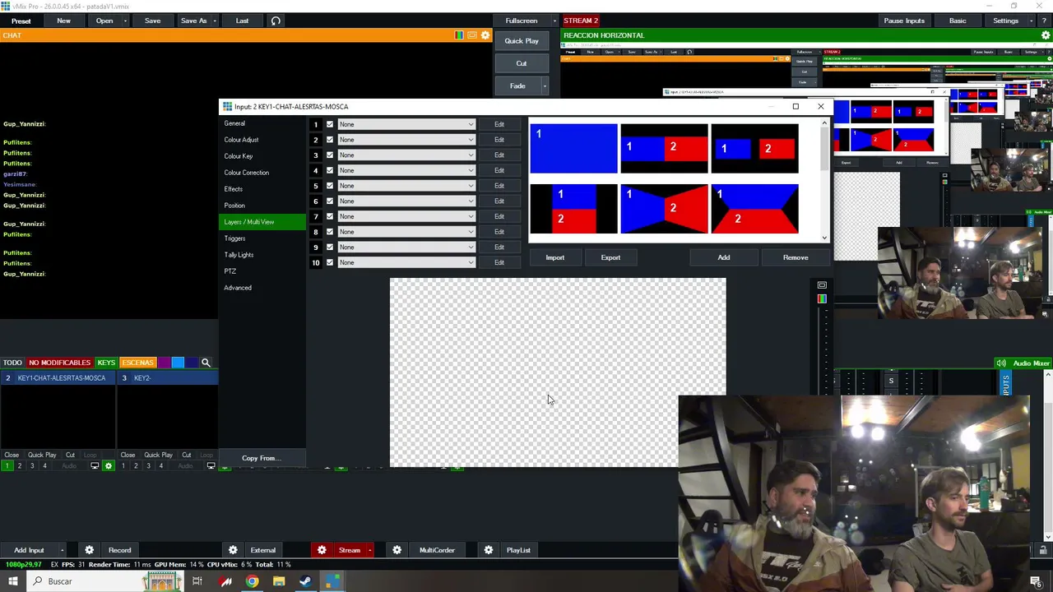Open the Stream settings gear
This screenshot has width=1053, height=592.
click(x=322, y=550)
